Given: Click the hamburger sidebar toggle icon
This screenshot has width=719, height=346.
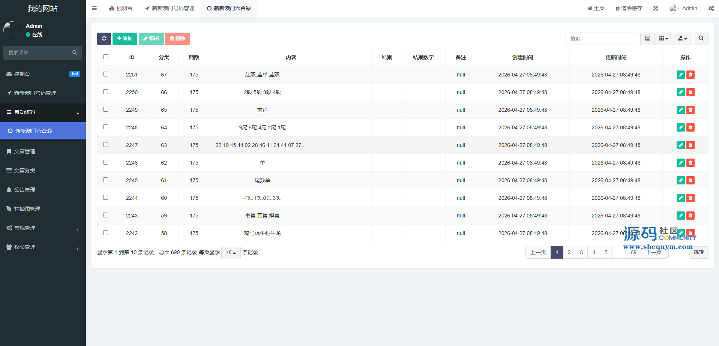Looking at the screenshot, I should pos(95,8).
